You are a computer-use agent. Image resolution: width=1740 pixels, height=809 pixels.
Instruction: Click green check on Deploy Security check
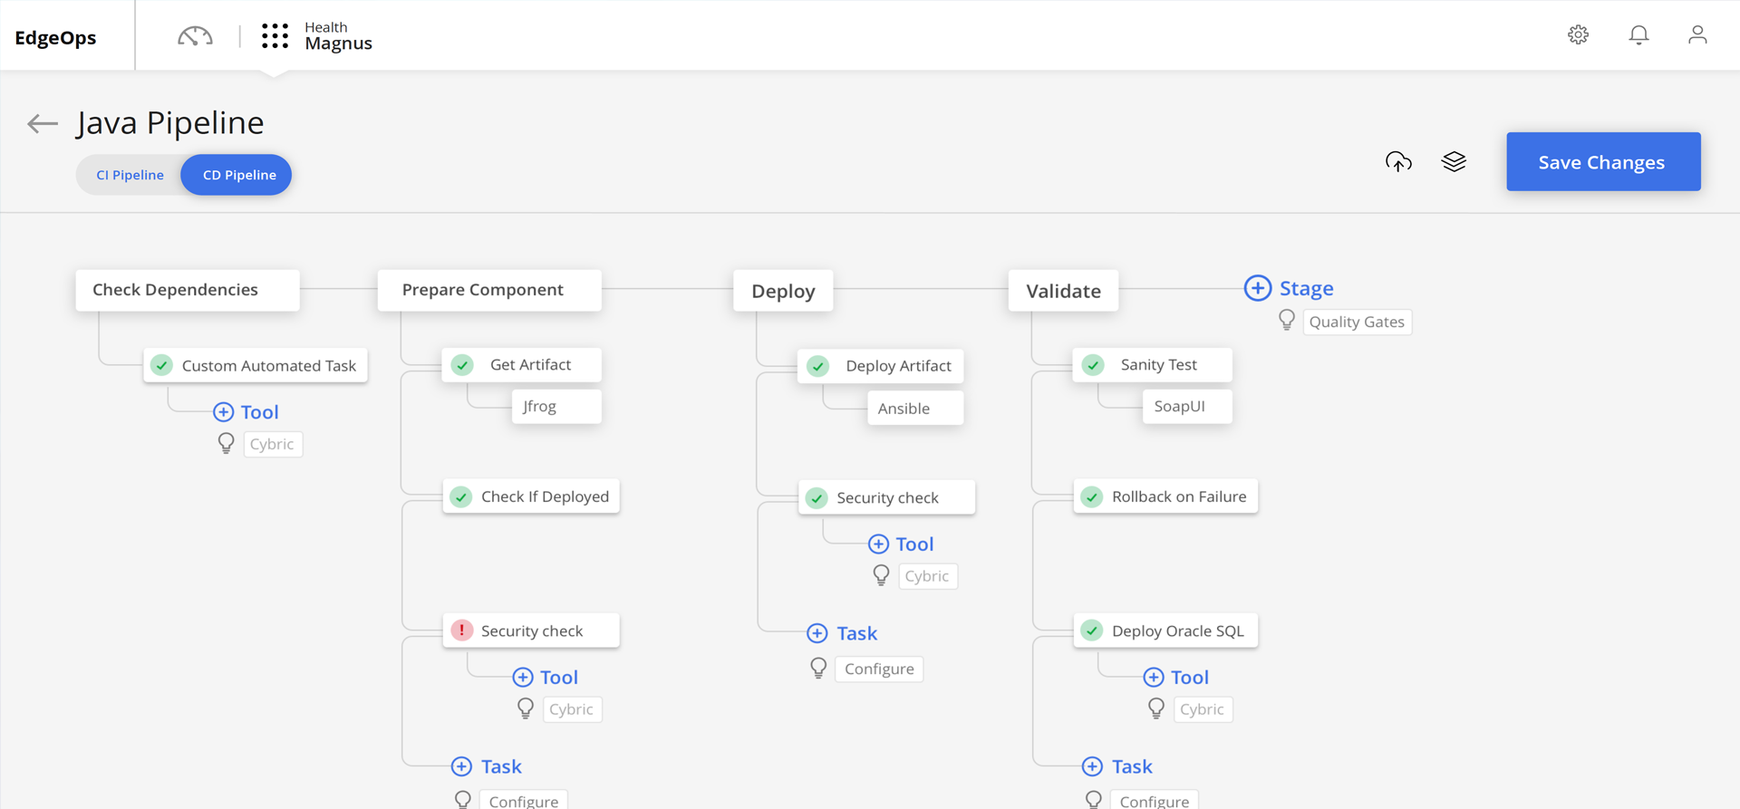tap(817, 498)
